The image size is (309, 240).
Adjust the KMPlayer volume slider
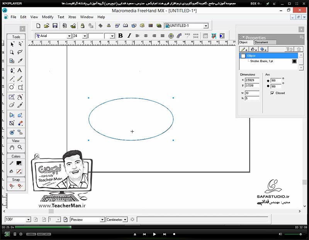click(x=294, y=234)
